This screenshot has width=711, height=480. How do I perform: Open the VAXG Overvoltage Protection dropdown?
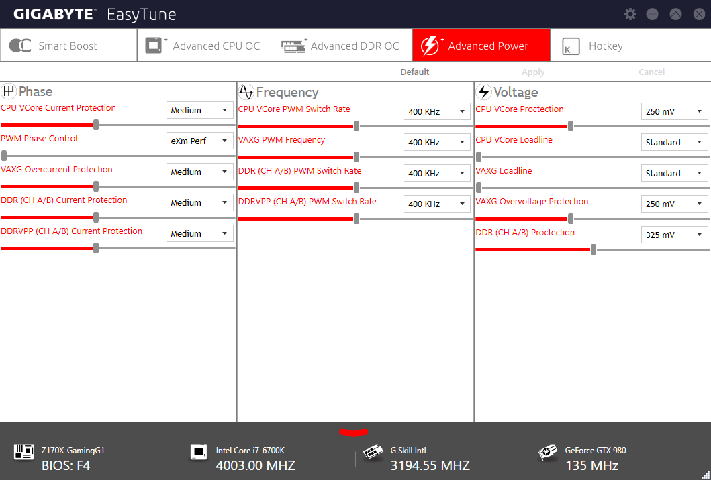click(674, 204)
